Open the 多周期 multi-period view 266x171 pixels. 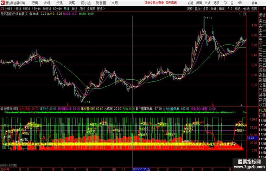click(x=91, y=9)
